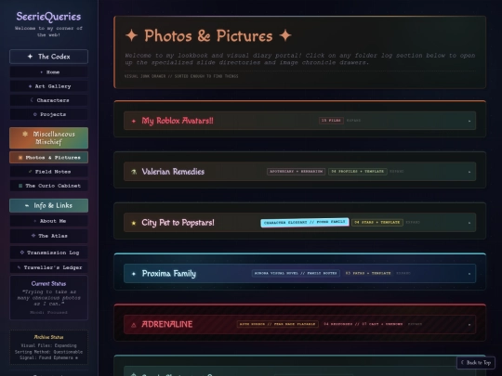Click the red sparkle icon beside My Roblox Avatars

[134, 121]
